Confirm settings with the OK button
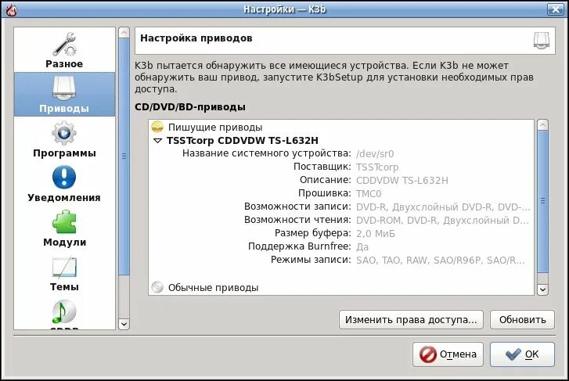This screenshot has height=381, width=569. click(x=522, y=354)
